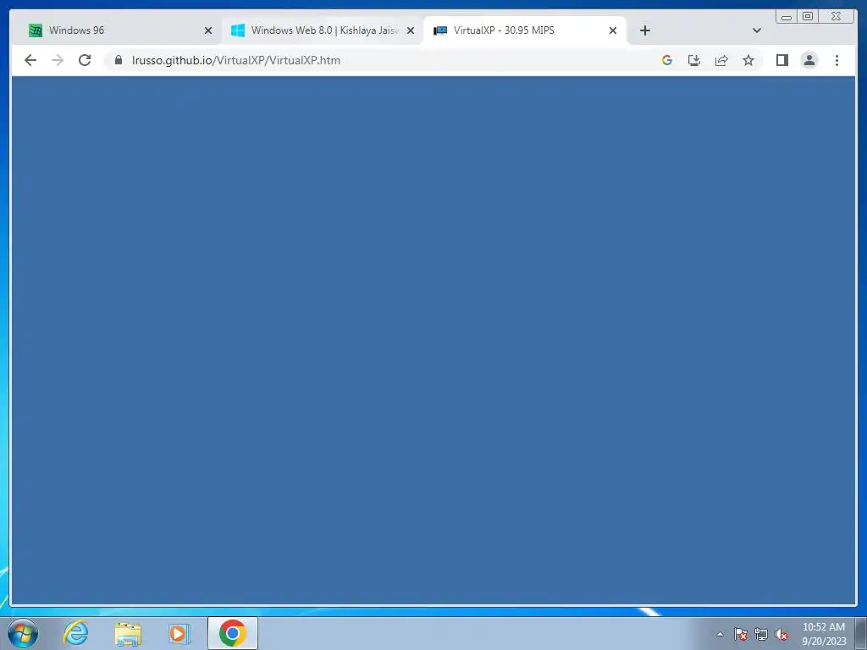Click the address bar URL
Viewport: 867px width, 650px height.
pyautogui.click(x=236, y=60)
